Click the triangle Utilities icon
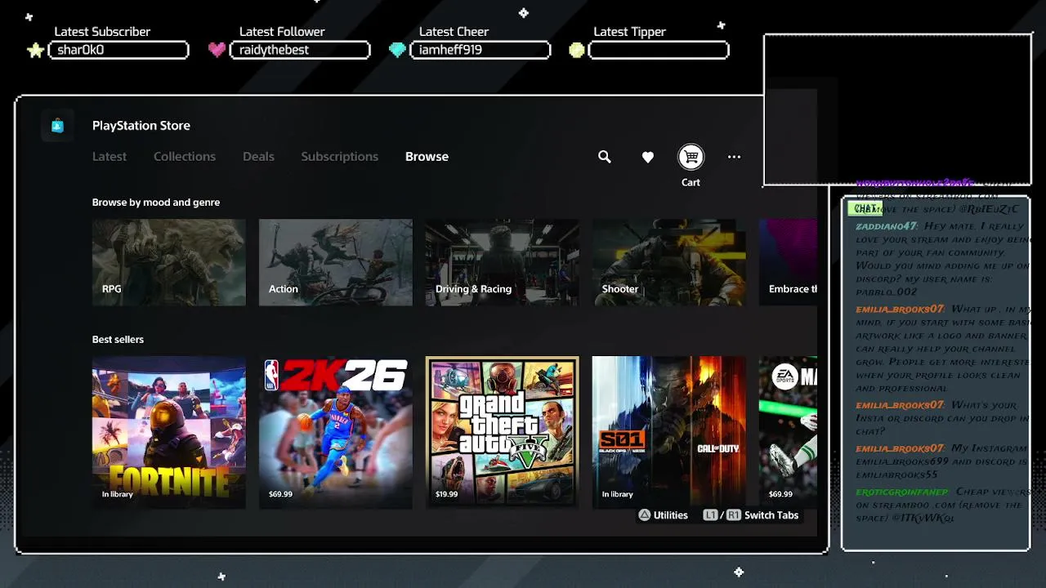This screenshot has height=588, width=1046. click(x=645, y=515)
